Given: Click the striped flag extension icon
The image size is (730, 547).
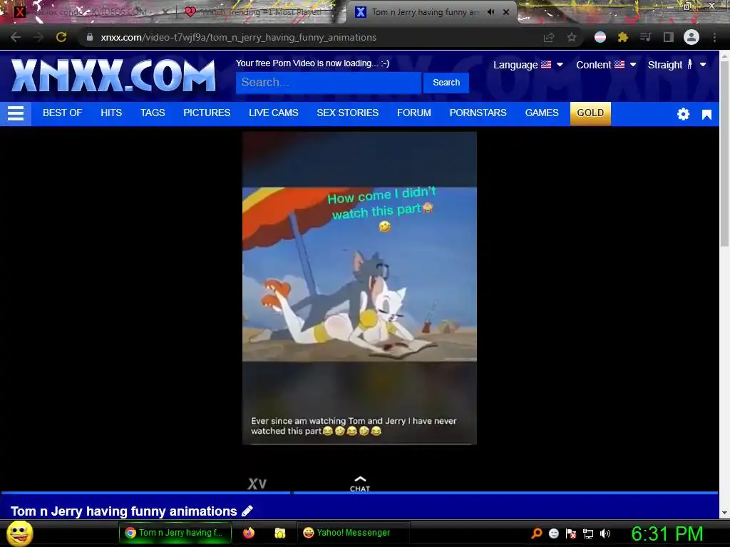Looking at the screenshot, I should click(600, 37).
